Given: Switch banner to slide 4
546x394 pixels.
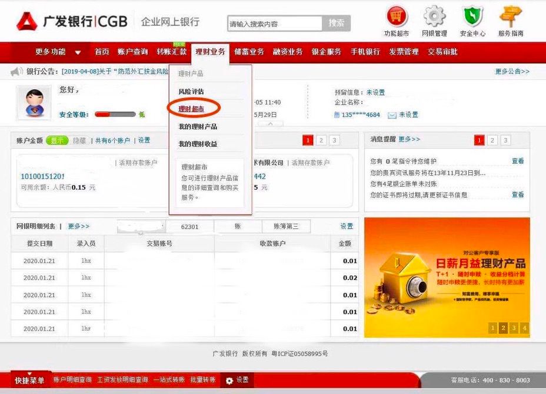Looking at the screenshot, I should coord(524,328).
